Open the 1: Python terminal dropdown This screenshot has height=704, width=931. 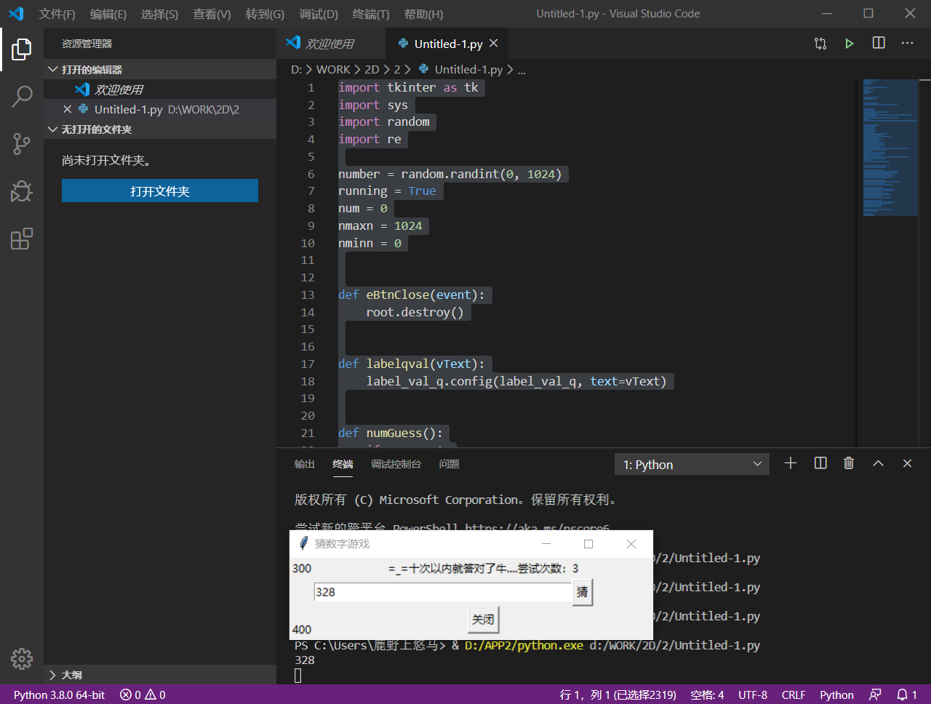click(x=692, y=464)
